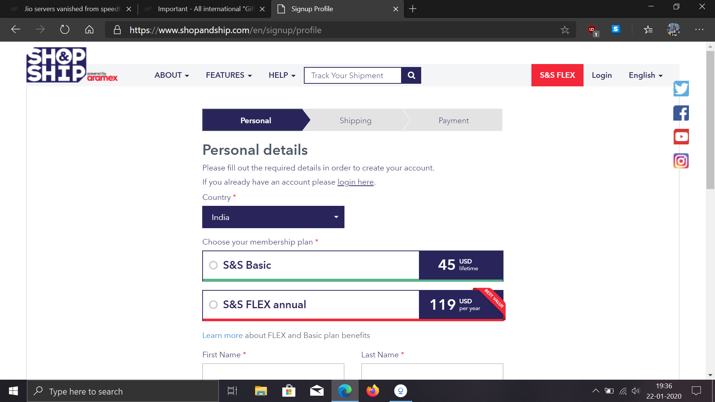Add page to favorites star icon
The image size is (715, 402).
pyautogui.click(x=565, y=30)
